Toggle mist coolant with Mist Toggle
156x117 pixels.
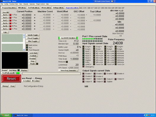[33, 41]
